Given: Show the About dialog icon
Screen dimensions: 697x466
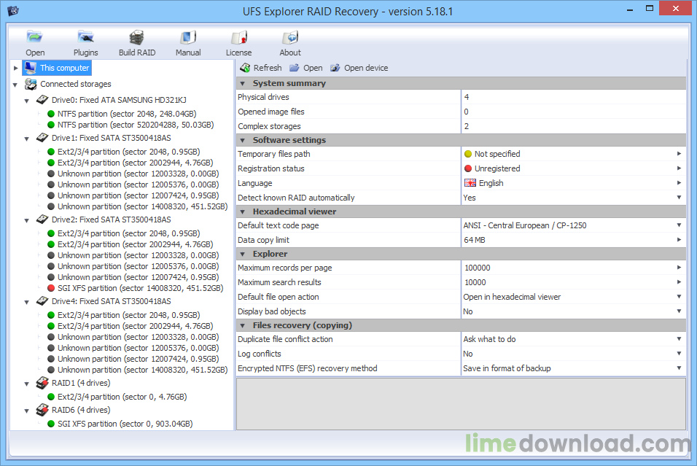Looking at the screenshot, I should click(290, 37).
